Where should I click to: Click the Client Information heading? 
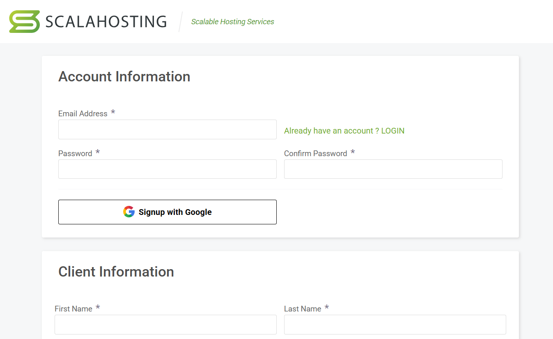click(x=116, y=272)
